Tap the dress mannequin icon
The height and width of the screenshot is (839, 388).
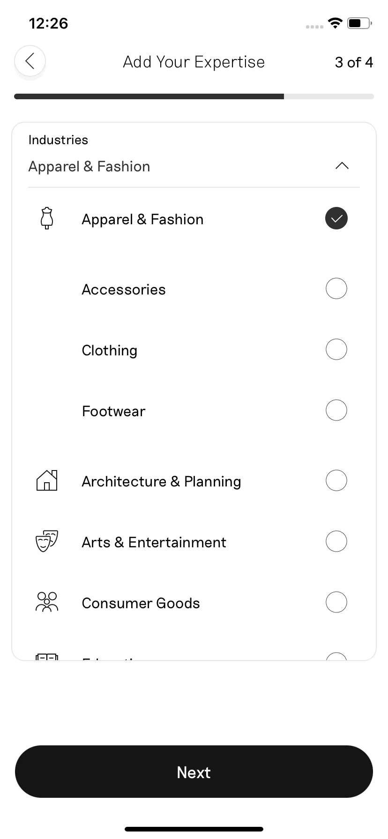pyautogui.click(x=47, y=219)
